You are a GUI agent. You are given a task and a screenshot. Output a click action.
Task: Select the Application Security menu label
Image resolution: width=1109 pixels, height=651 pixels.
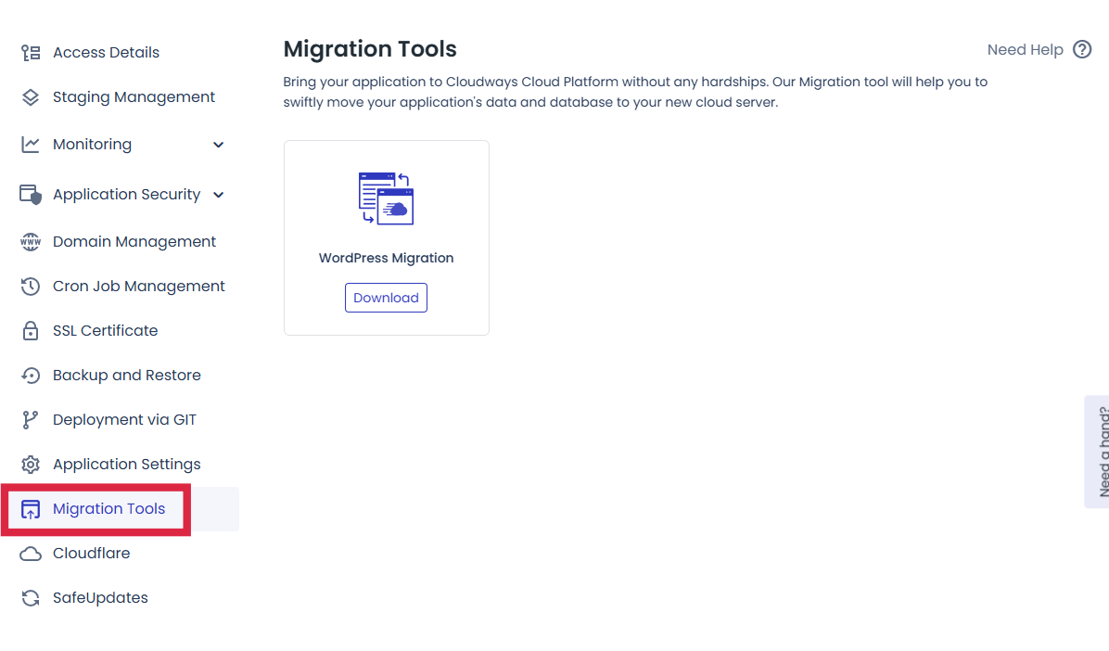tap(127, 195)
